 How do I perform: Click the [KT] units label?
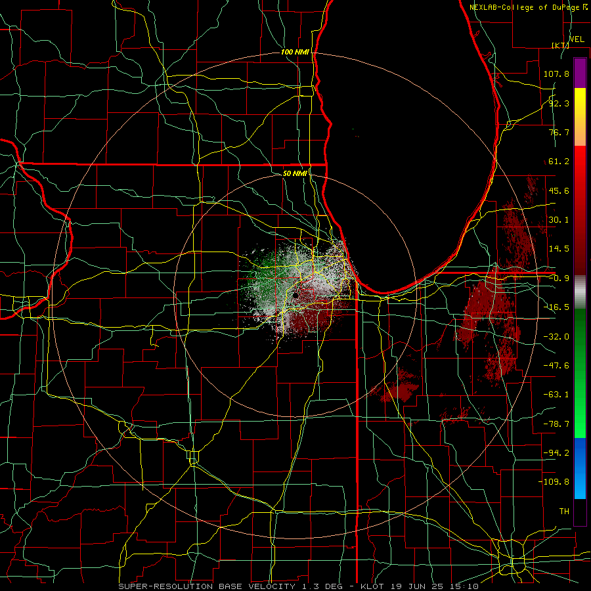coord(561,45)
